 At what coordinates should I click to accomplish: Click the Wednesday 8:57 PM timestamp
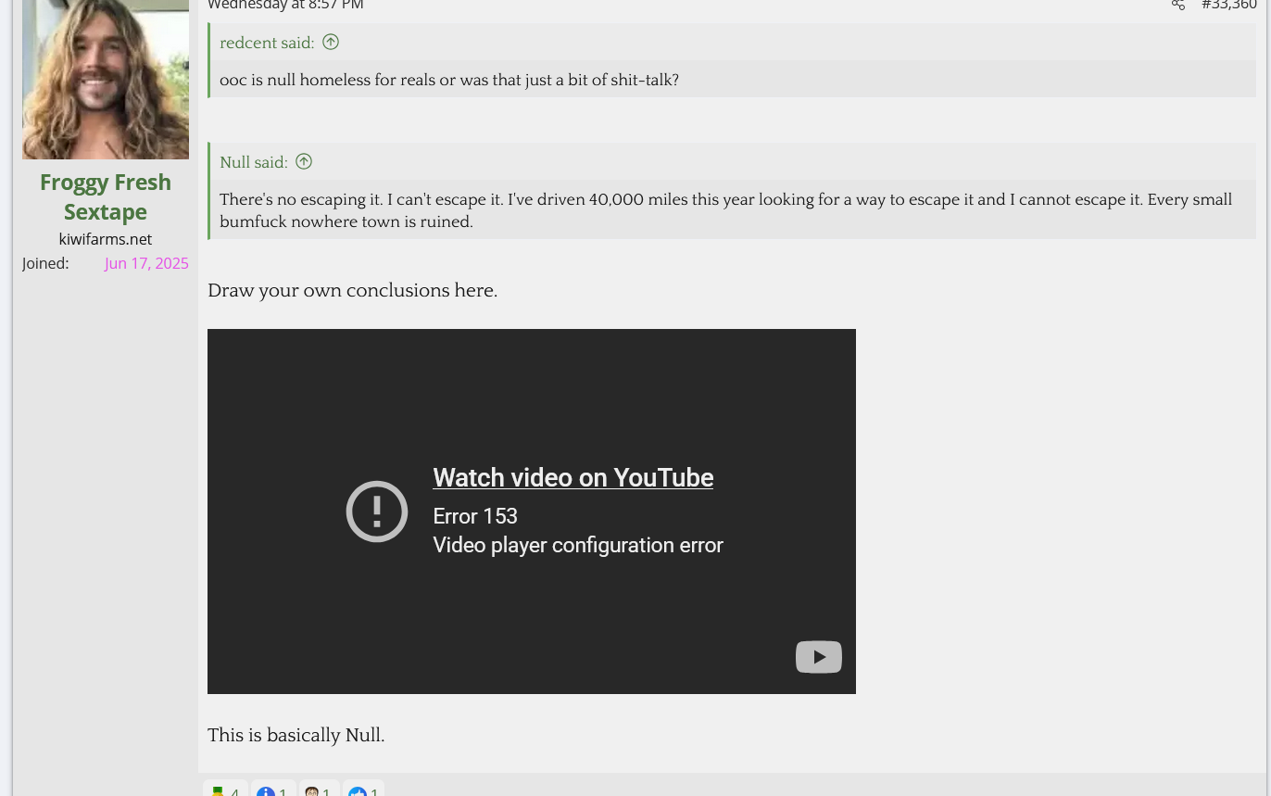pyautogui.click(x=285, y=5)
